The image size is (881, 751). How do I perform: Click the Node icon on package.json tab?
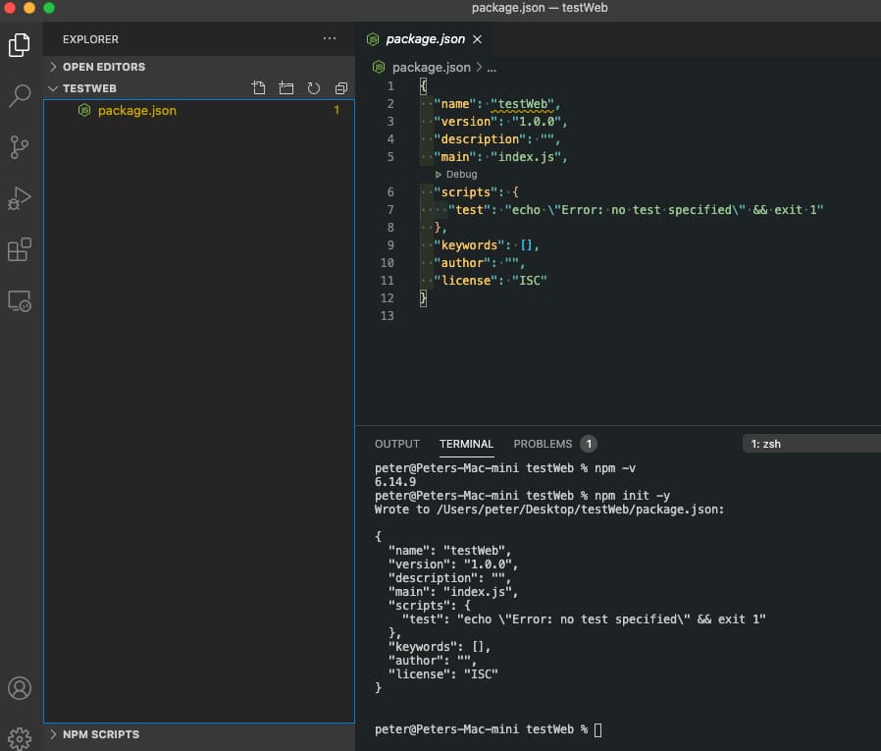tap(373, 39)
